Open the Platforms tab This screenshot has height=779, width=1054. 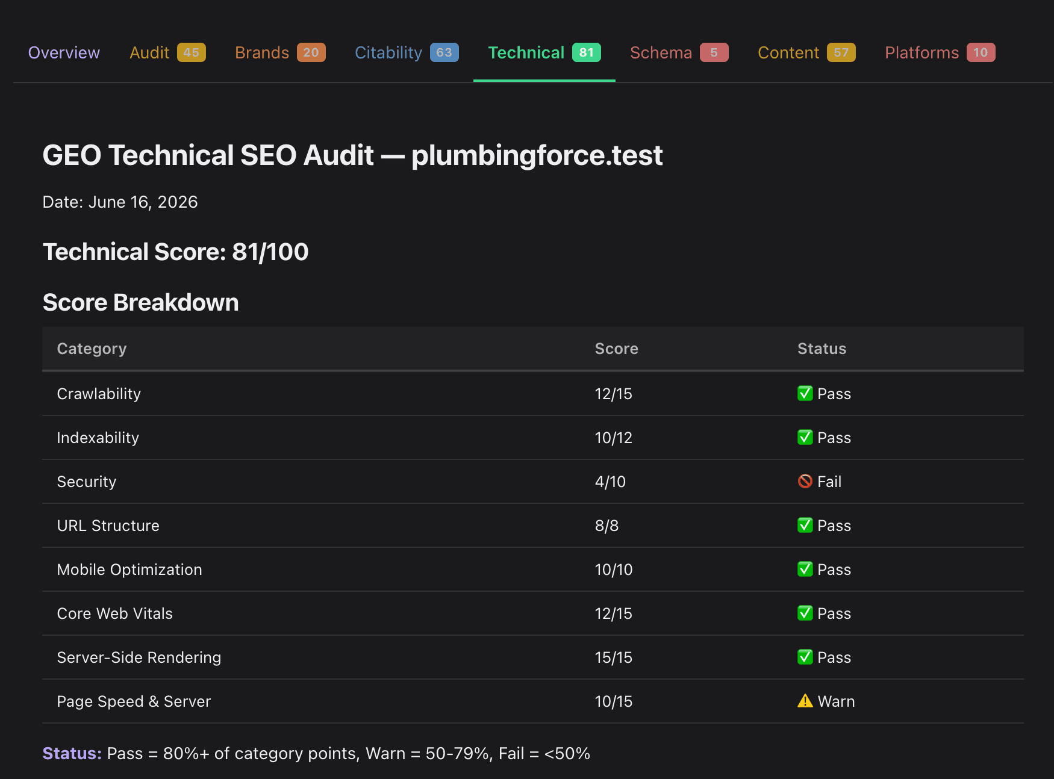pyautogui.click(x=940, y=53)
